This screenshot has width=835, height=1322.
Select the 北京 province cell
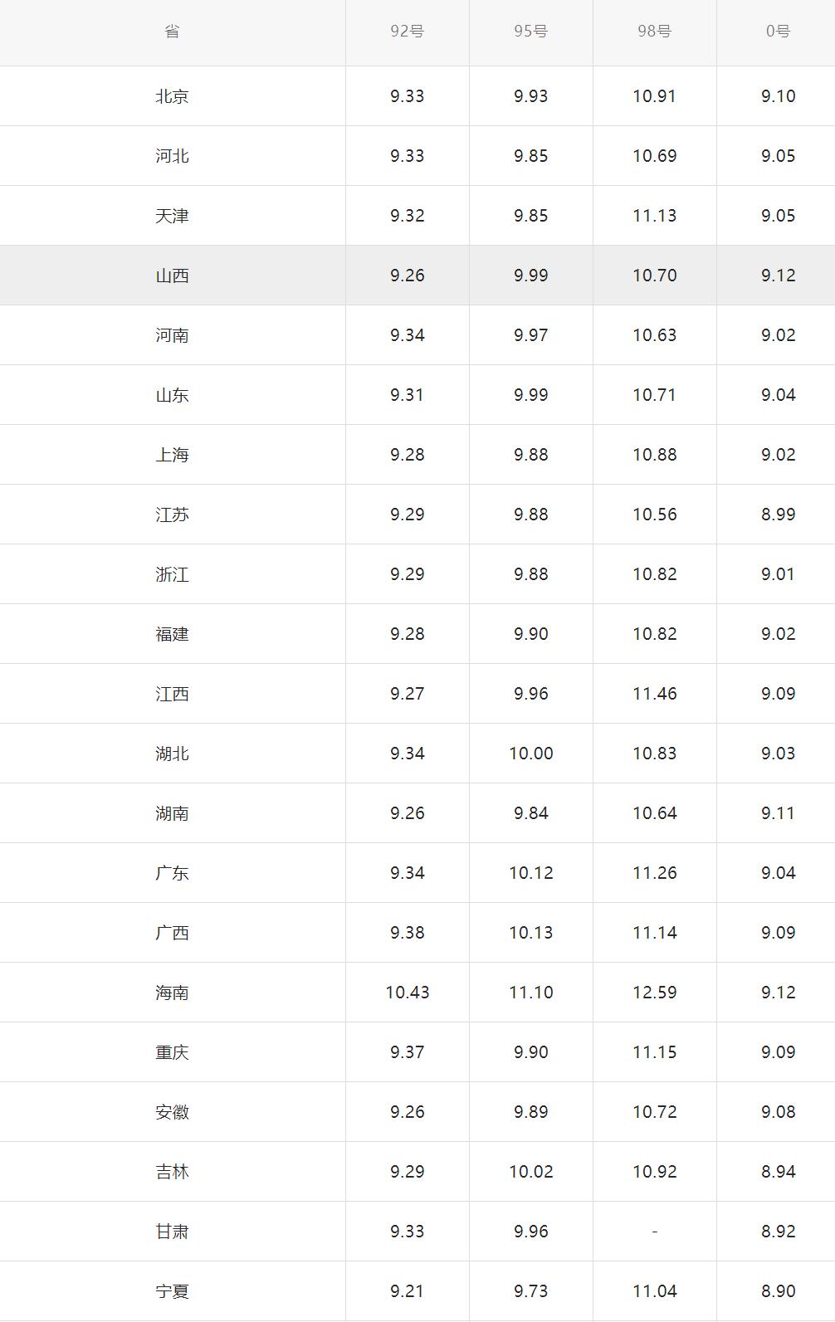pos(172,96)
